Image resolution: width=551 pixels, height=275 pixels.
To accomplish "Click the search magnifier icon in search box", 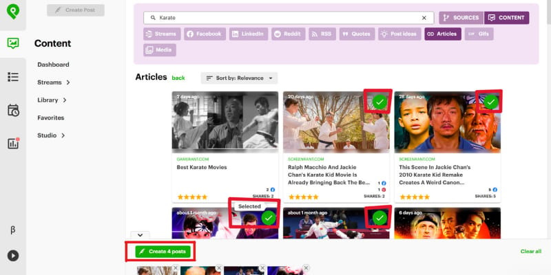I will tap(153, 18).
